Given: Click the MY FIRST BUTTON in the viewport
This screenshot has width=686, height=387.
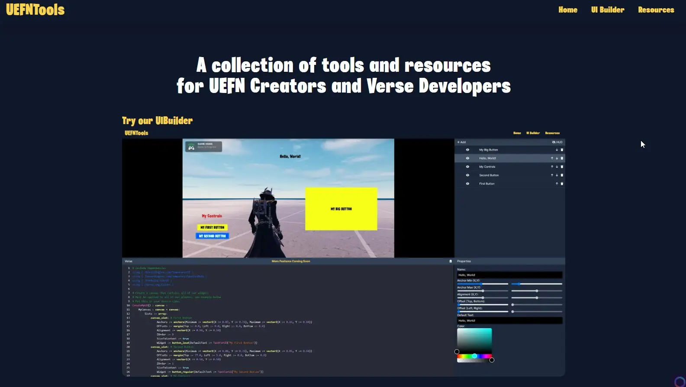Looking at the screenshot, I should coord(213,227).
